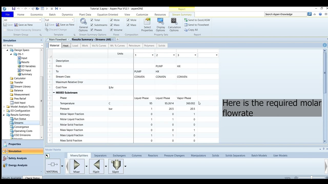The width and height of the screenshot is (328, 184).
Task: Switch to the Petroleum tab
Action: point(135,45)
